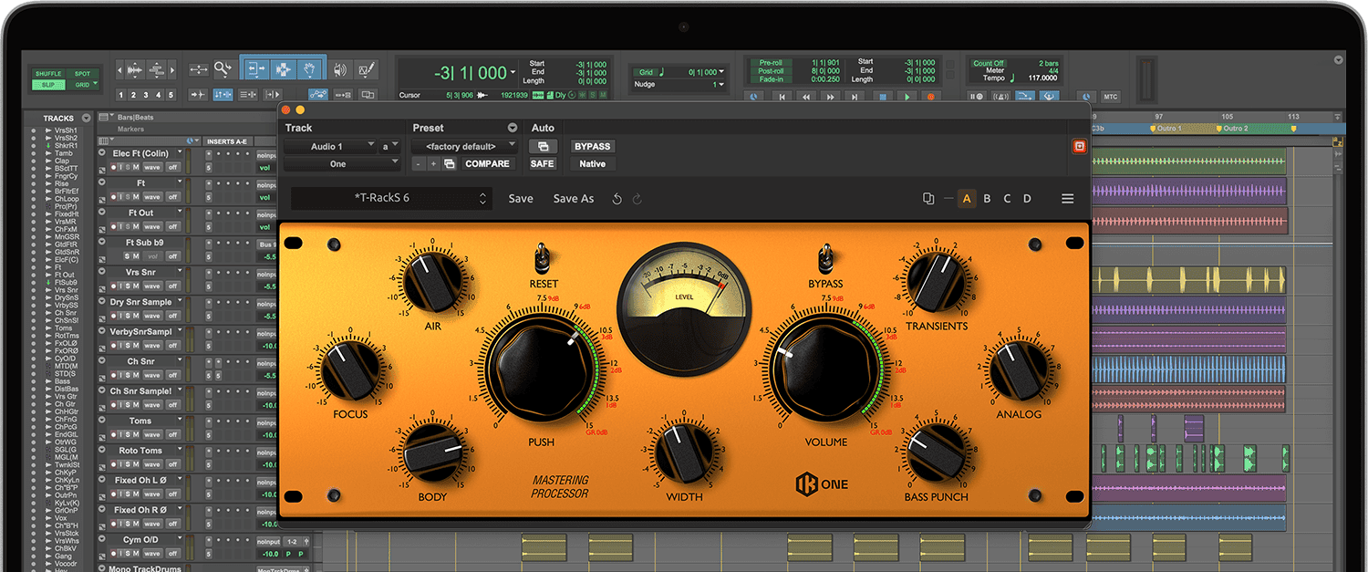Open the T-RackS hamburger menu

coord(1067,199)
